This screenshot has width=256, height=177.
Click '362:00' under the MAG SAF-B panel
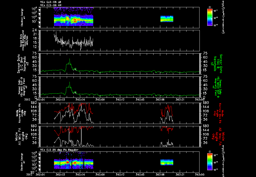pos(40,99)
